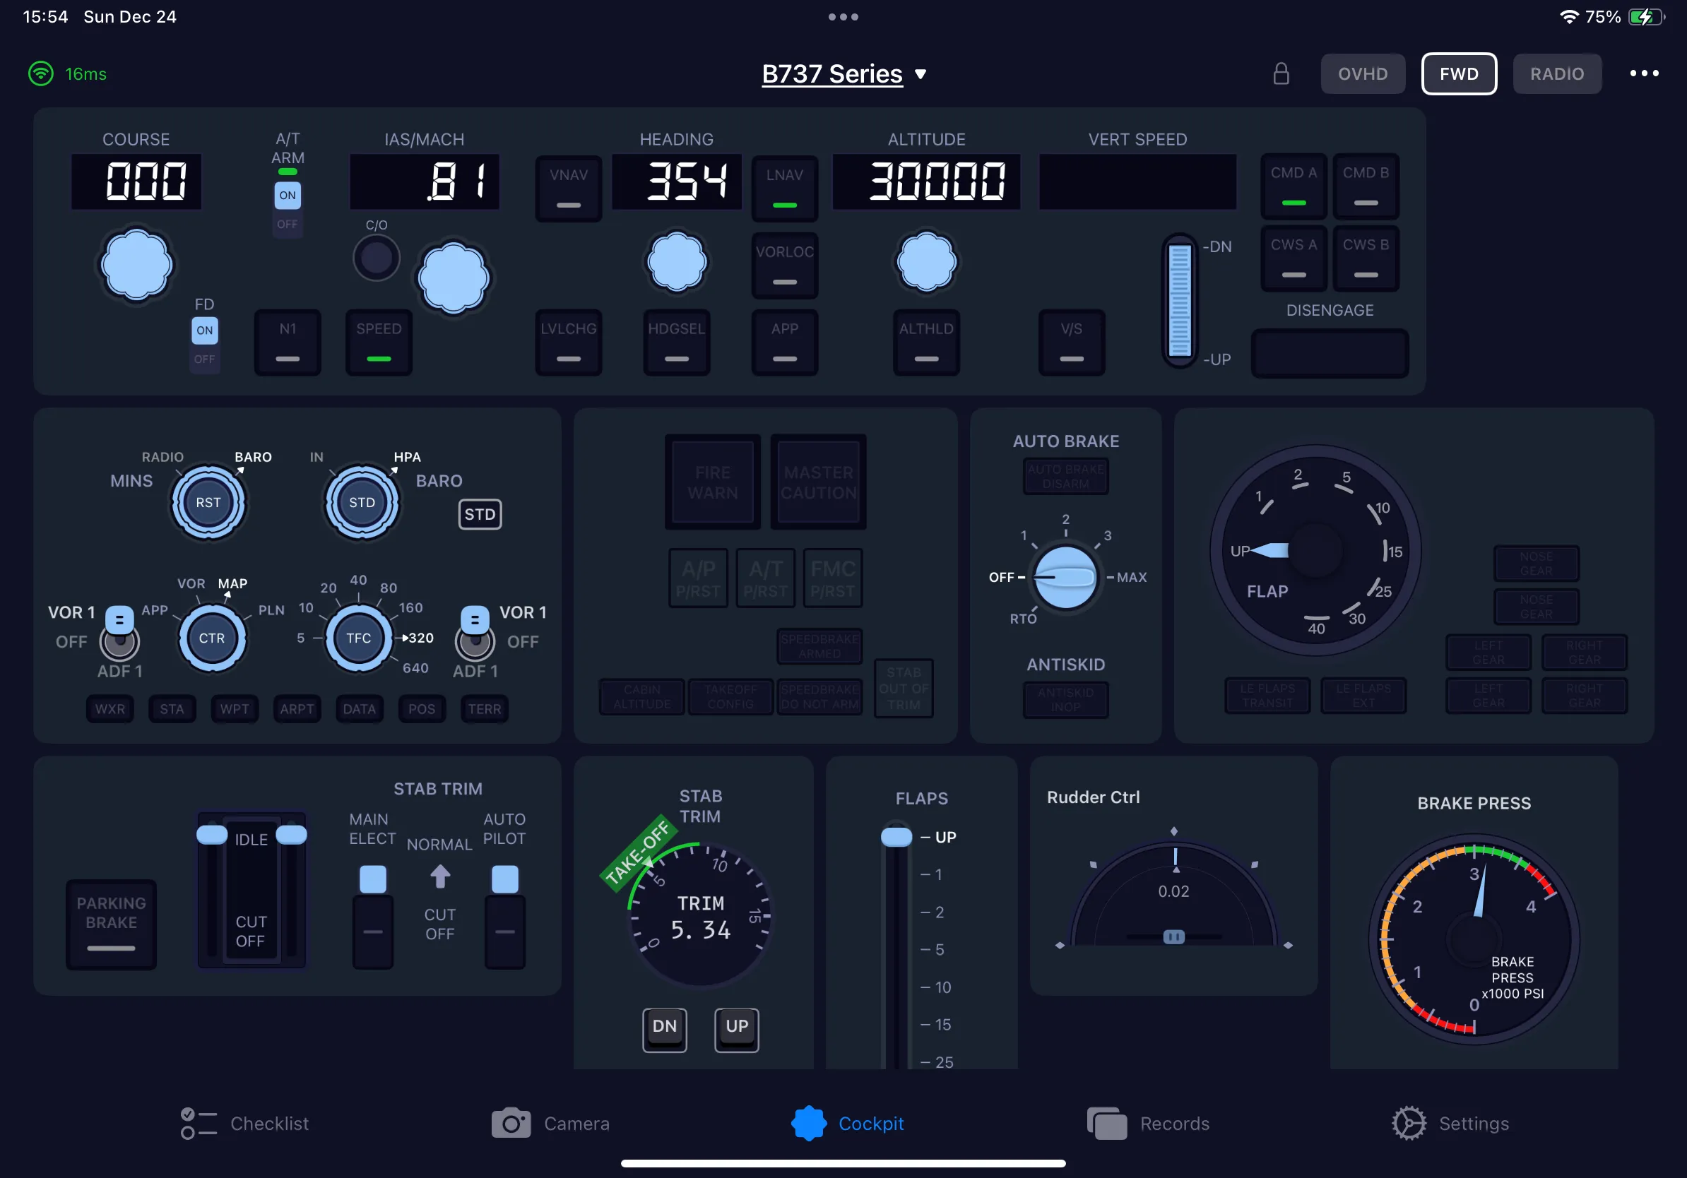
Task: Acknowledge the FIRE WARN light
Action: point(712,482)
